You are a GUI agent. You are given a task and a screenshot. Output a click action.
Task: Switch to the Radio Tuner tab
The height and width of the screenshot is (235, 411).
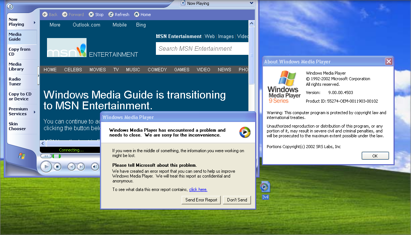[x=22, y=82]
